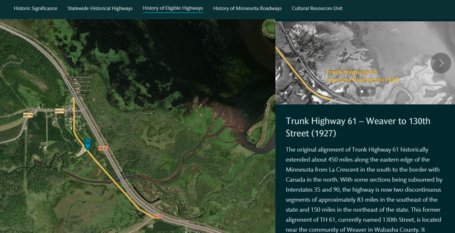Select the first carousel dot
455x233 pixels.
[x=362, y=91]
